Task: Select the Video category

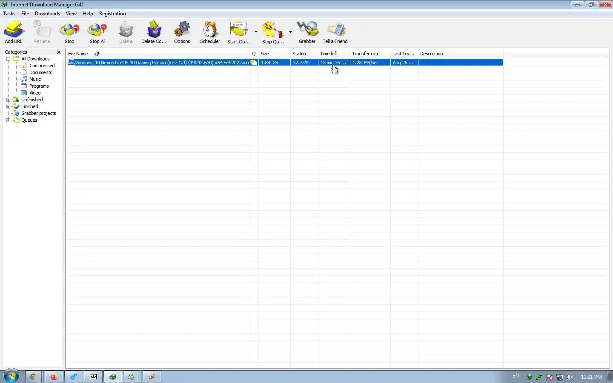Action: pyautogui.click(x=35, y=93)
